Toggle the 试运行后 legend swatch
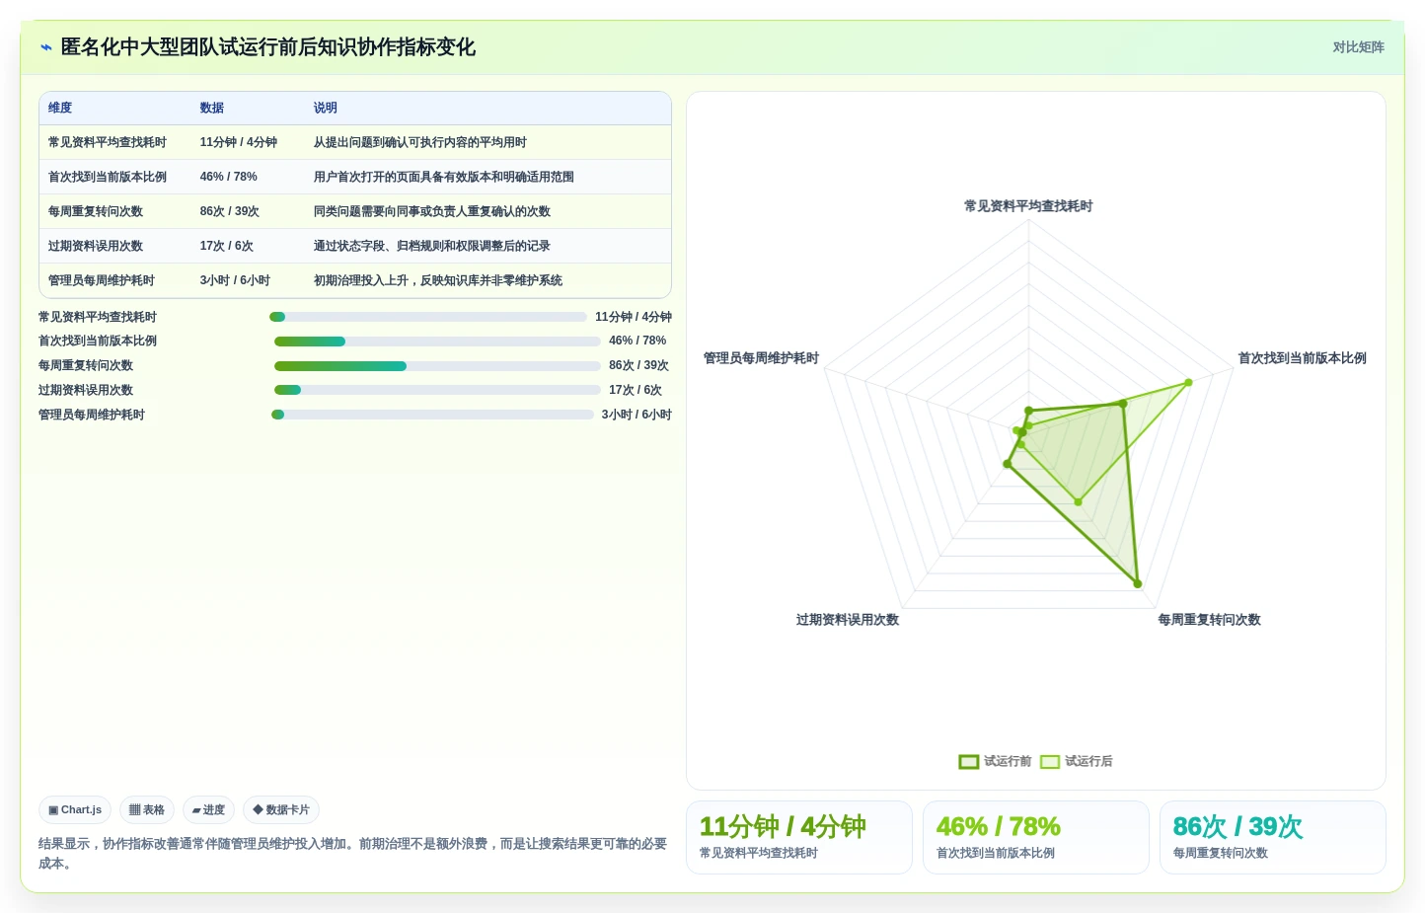 1050,761
